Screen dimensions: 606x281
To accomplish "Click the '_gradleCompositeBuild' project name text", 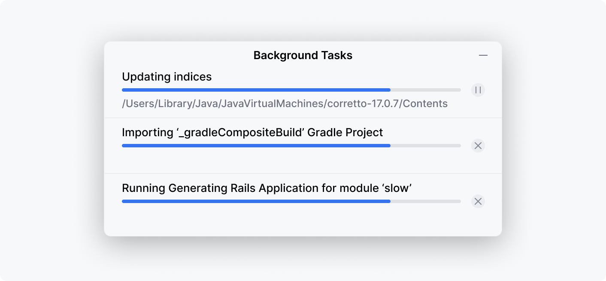I will pyautogui.click(x=241, y=132).
